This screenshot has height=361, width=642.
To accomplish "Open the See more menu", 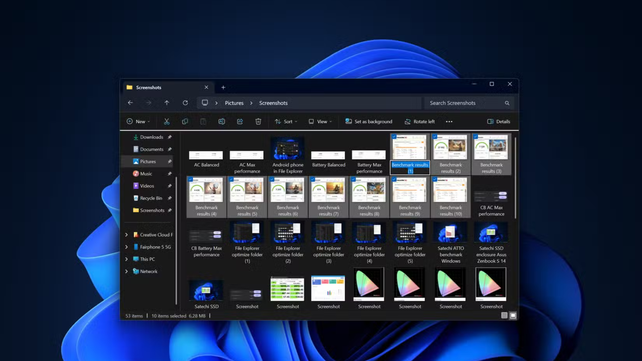I will coord(449,121).
